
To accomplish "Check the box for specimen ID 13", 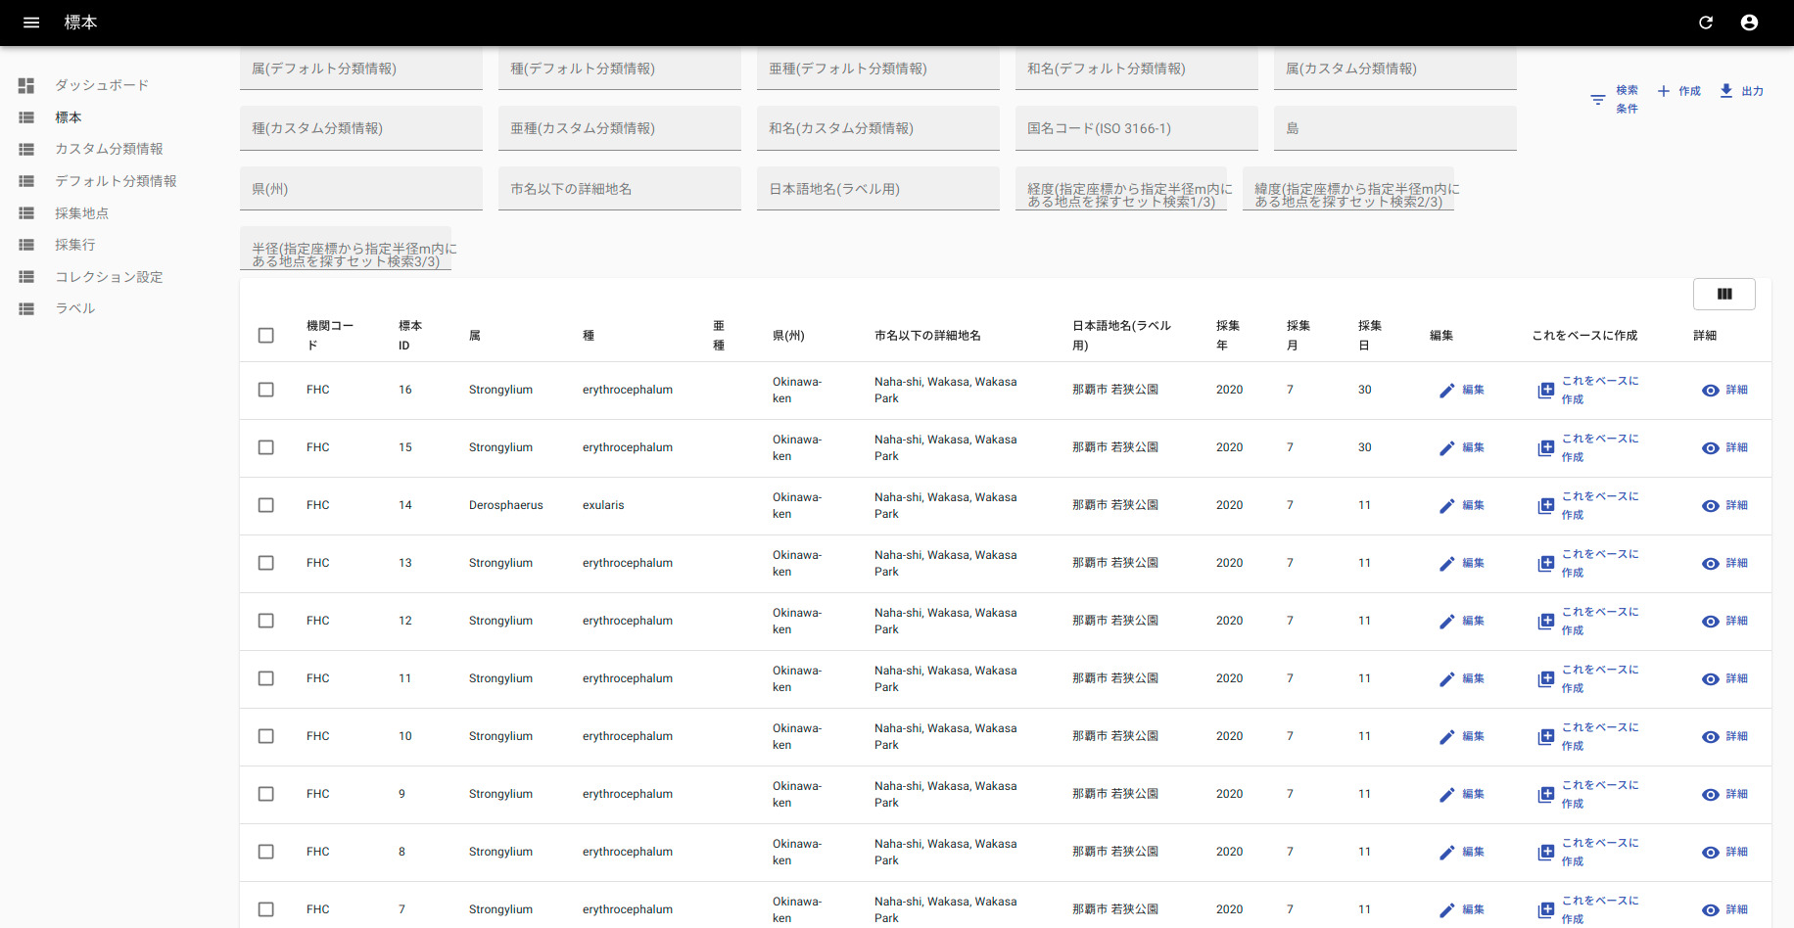I will (265, 563).
